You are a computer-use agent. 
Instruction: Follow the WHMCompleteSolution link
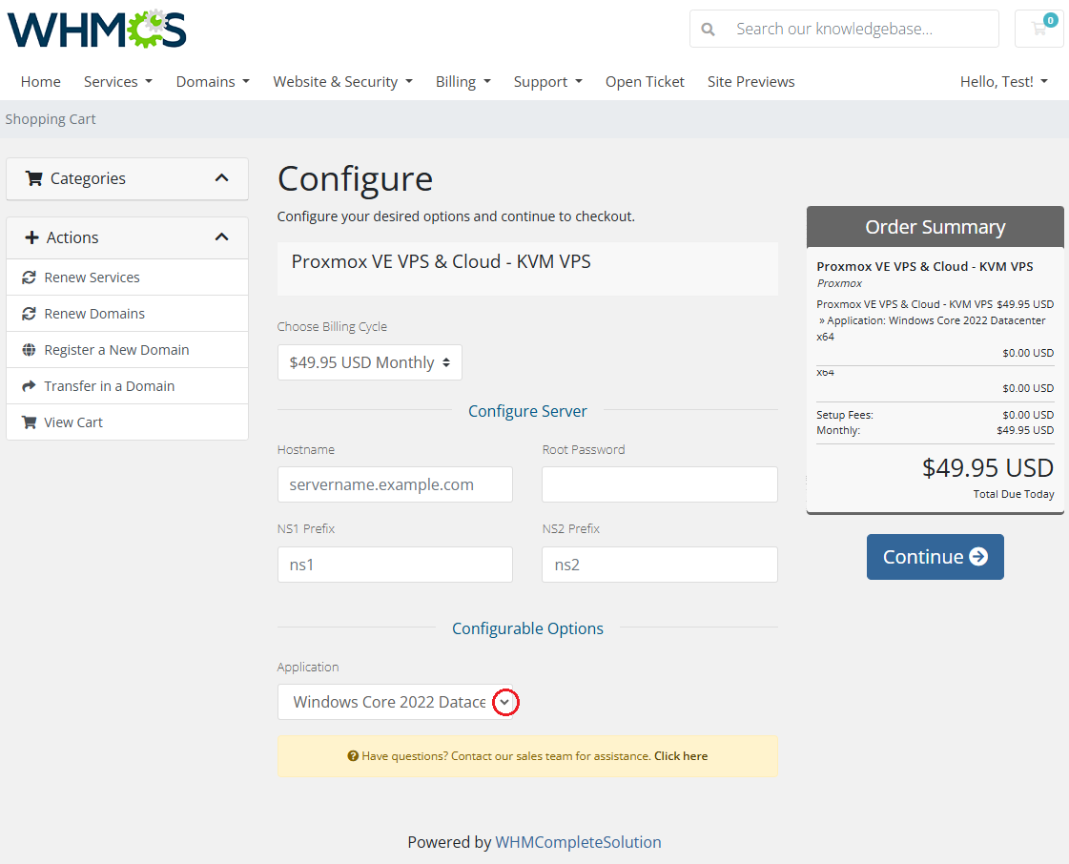[578, 842]
